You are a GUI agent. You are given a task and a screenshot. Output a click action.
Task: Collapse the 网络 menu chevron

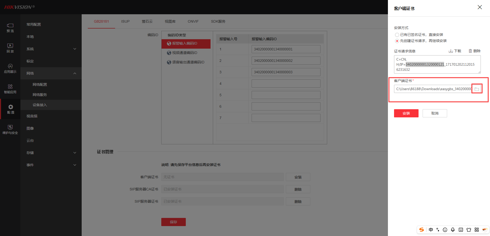[75, 73]
